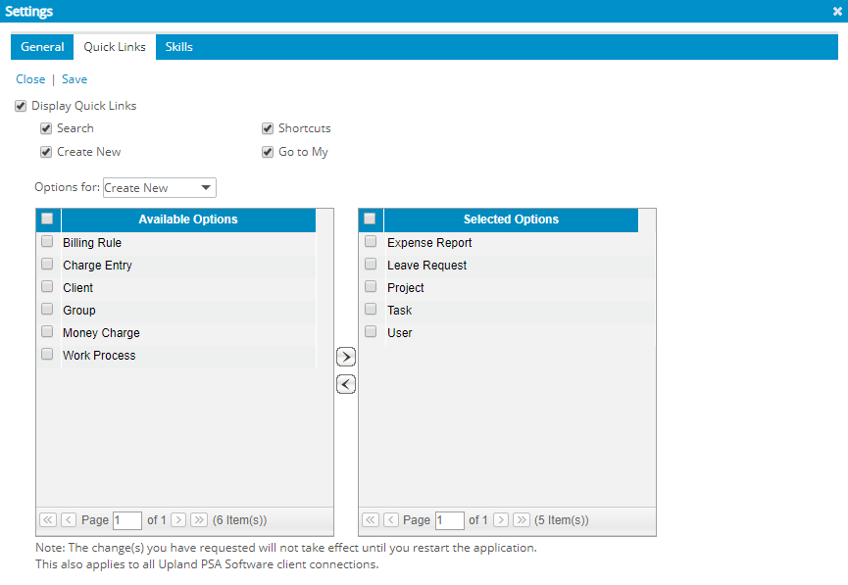Click the Available Options page number field
Viewport: 848px width, 585px height.
tap(126, 520)
